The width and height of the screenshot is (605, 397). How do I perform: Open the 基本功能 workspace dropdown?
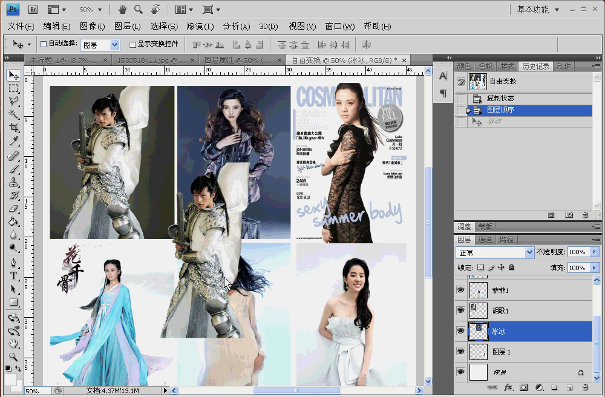[x=538, y=10]
